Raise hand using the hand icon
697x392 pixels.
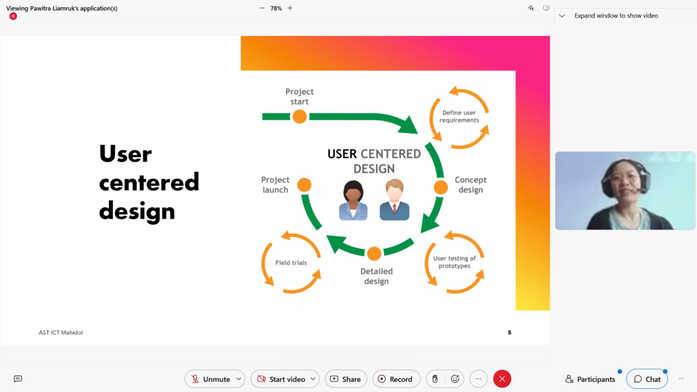tap(435, 379)
